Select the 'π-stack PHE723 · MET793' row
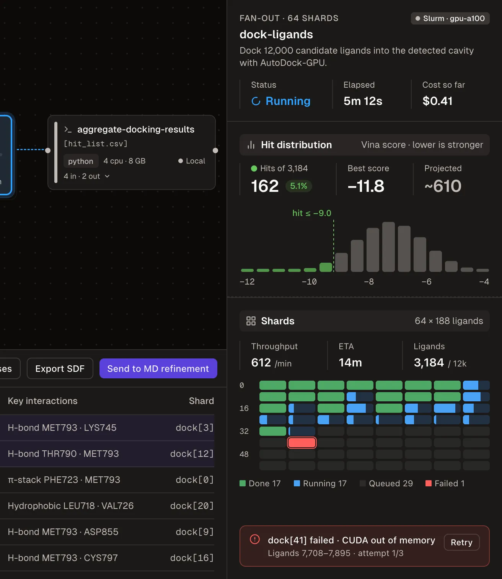502x579 pixels. (107, 480)
